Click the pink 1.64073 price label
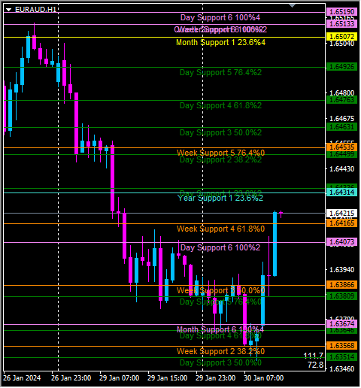Viewport: 361px width, 388px height. click(x=342, y=242)
